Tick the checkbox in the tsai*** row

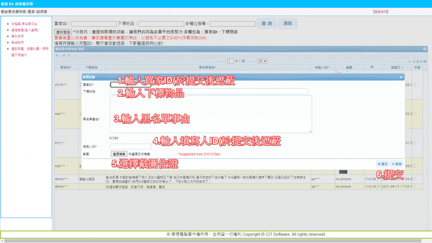coord(414,114)
